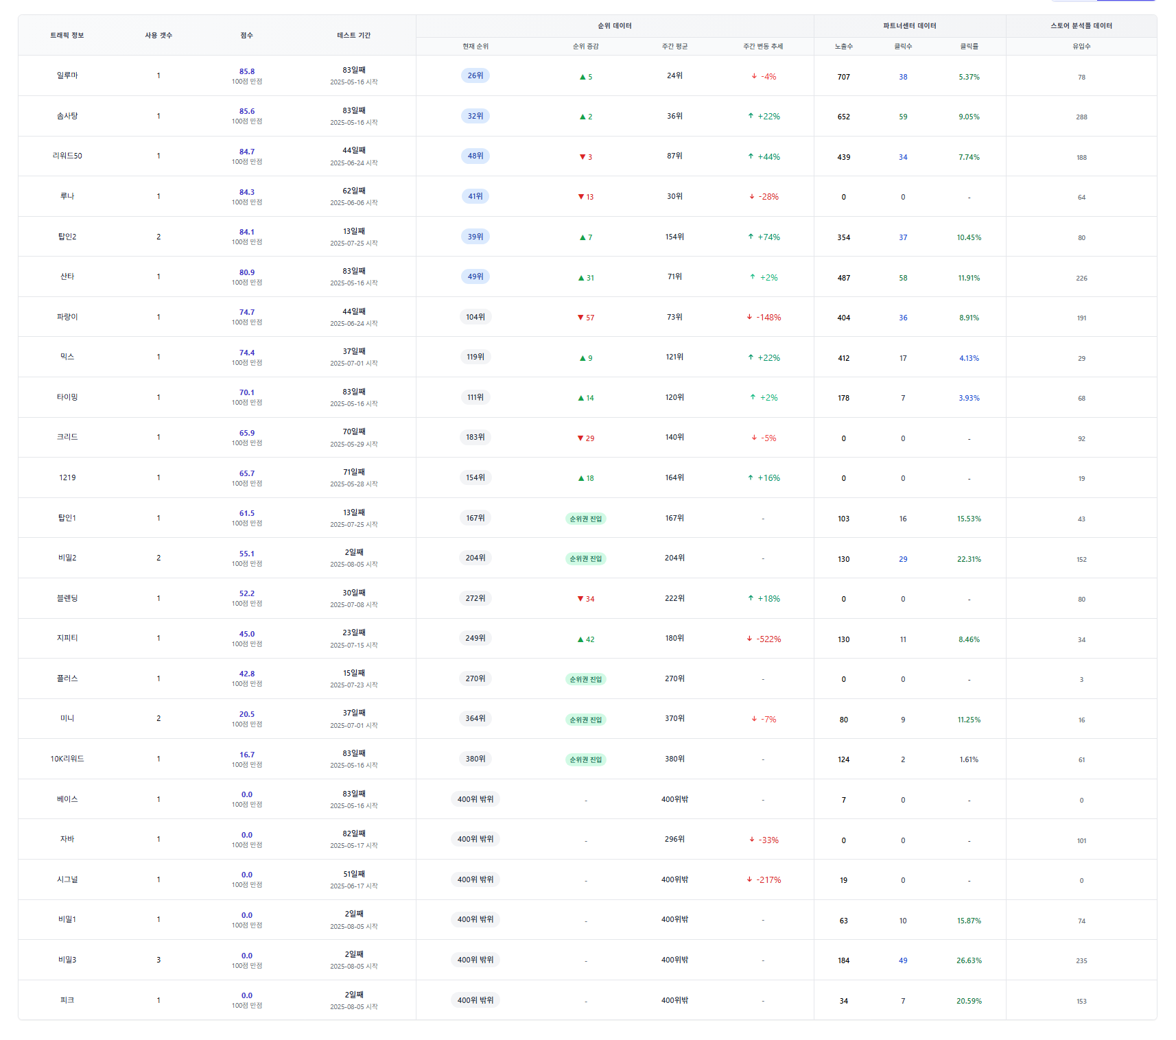Image resolution: width=1176 pixels, height=1040 pixels.
Task: Click the 59 click count for 솜사탕
Action: pyautogui.click(x=903, y=117)
